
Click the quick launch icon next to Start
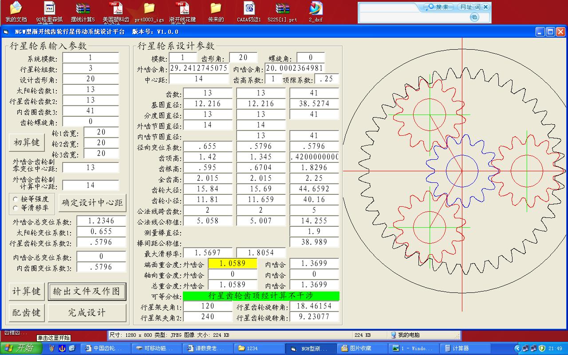tap(52, 348)
